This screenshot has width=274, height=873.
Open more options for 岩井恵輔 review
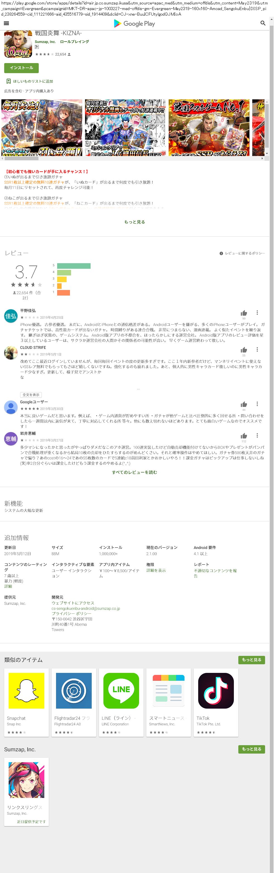[x=257, y=435]
